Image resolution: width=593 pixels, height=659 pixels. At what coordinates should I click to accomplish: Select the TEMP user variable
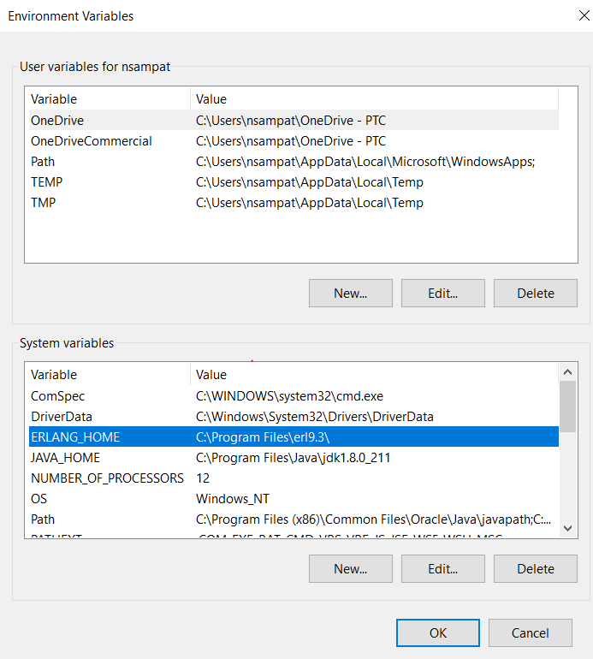coord(46,182)
